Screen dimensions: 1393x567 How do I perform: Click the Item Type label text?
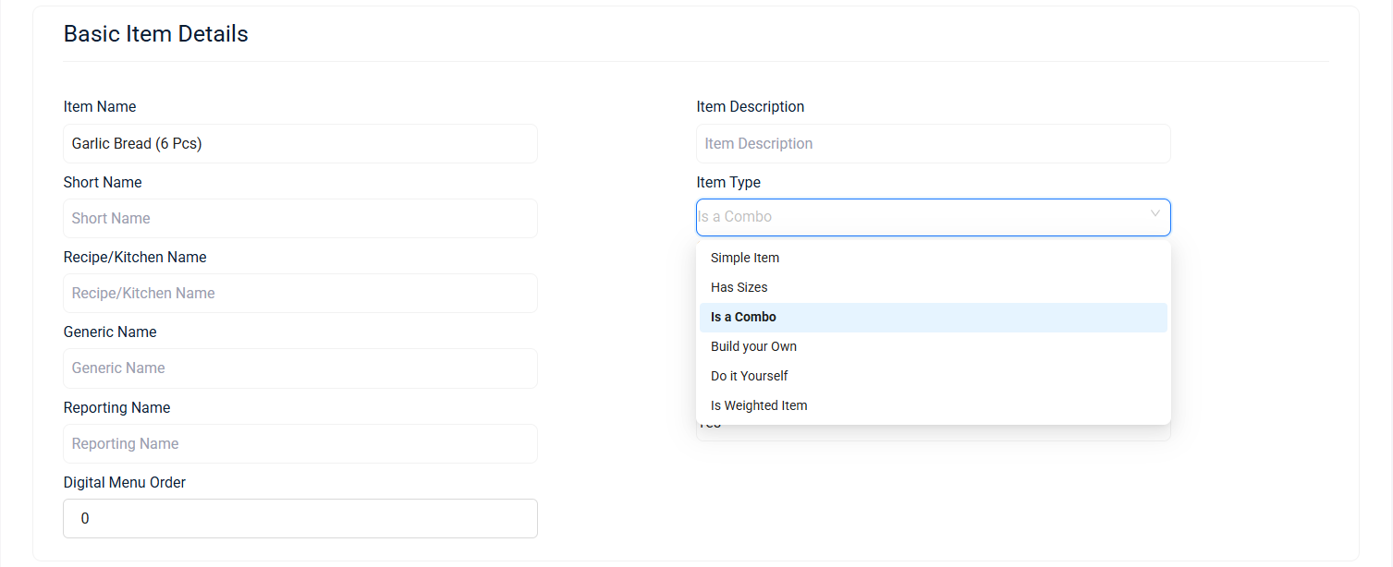click(x=728, y=183)
